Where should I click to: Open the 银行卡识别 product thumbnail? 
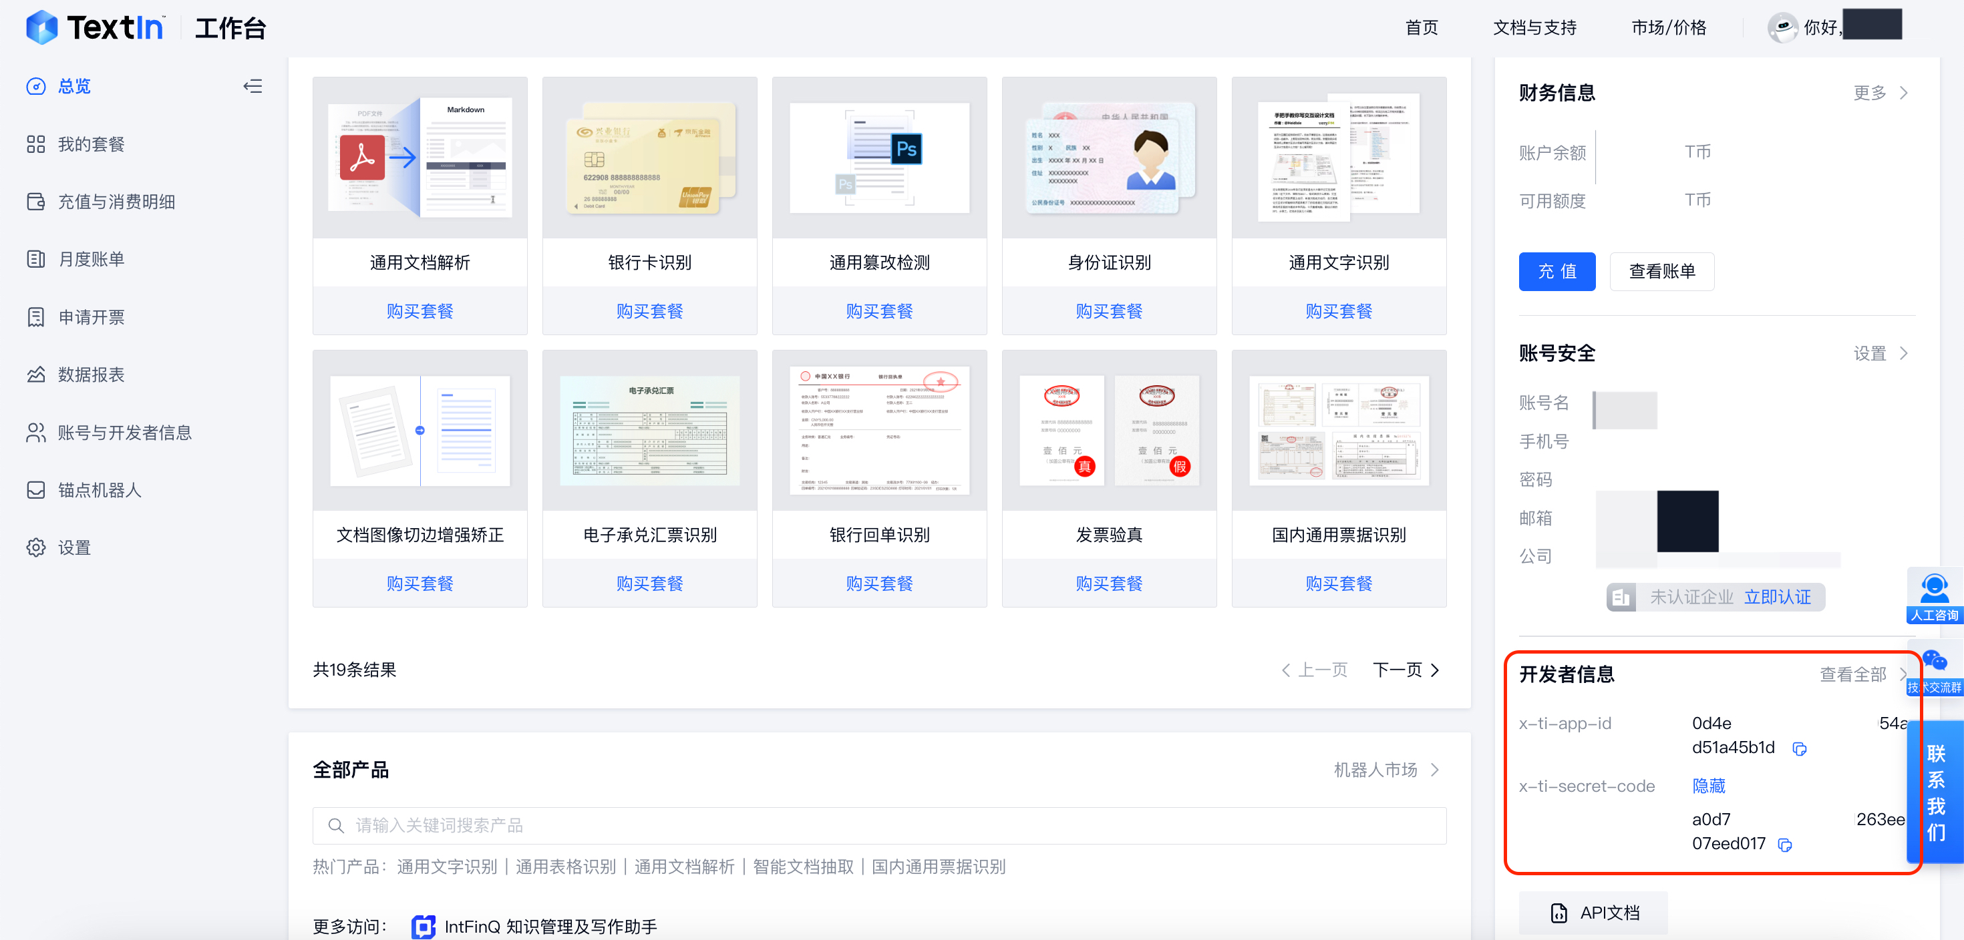point(649,157)
